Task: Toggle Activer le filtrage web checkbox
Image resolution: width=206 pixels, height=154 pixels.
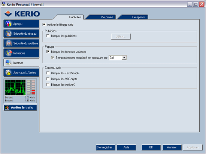Action: tap(44, 25)
